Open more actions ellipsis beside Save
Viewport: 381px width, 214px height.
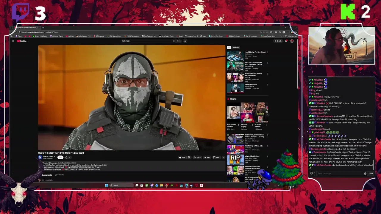click(223, 158)
